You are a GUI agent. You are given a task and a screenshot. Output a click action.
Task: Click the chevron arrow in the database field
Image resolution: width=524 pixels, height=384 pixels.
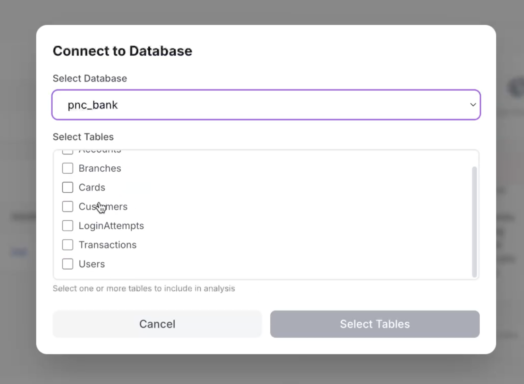pos(473,105)
